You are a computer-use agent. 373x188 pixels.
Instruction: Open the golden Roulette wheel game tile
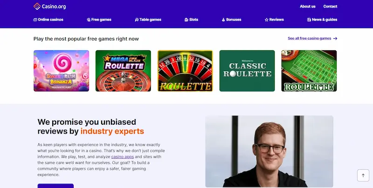(x=185, y=71)
